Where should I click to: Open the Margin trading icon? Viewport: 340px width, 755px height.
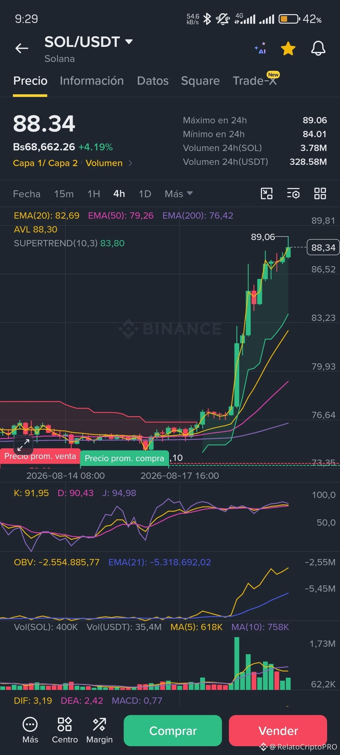coord(99,730)
